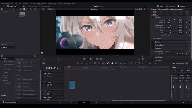The image size is (192, 108).
Task: Open the Fusion page icon
Action: coord(96,102)
